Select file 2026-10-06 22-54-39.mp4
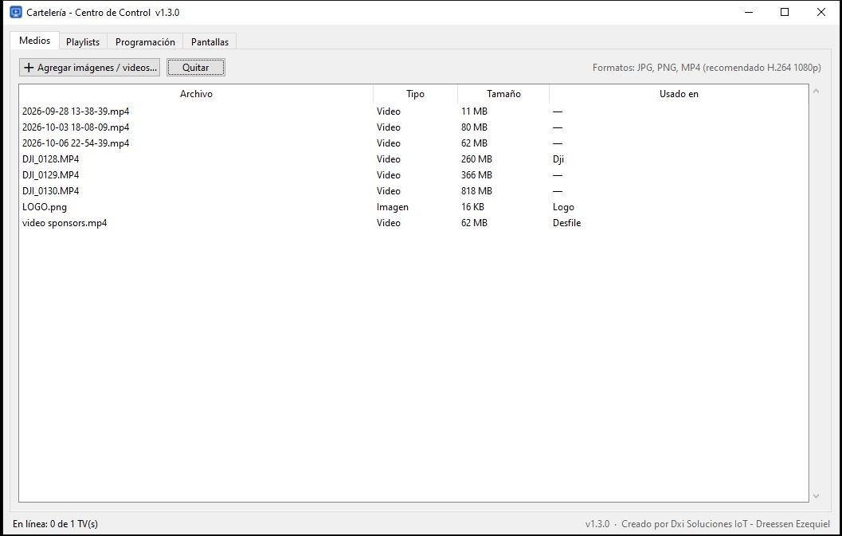842x536 pixels. [413, 143]
